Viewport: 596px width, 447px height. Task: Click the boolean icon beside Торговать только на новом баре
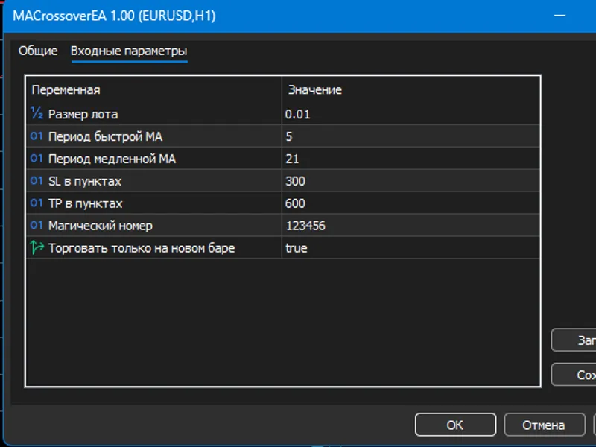[x=37, y=247]
